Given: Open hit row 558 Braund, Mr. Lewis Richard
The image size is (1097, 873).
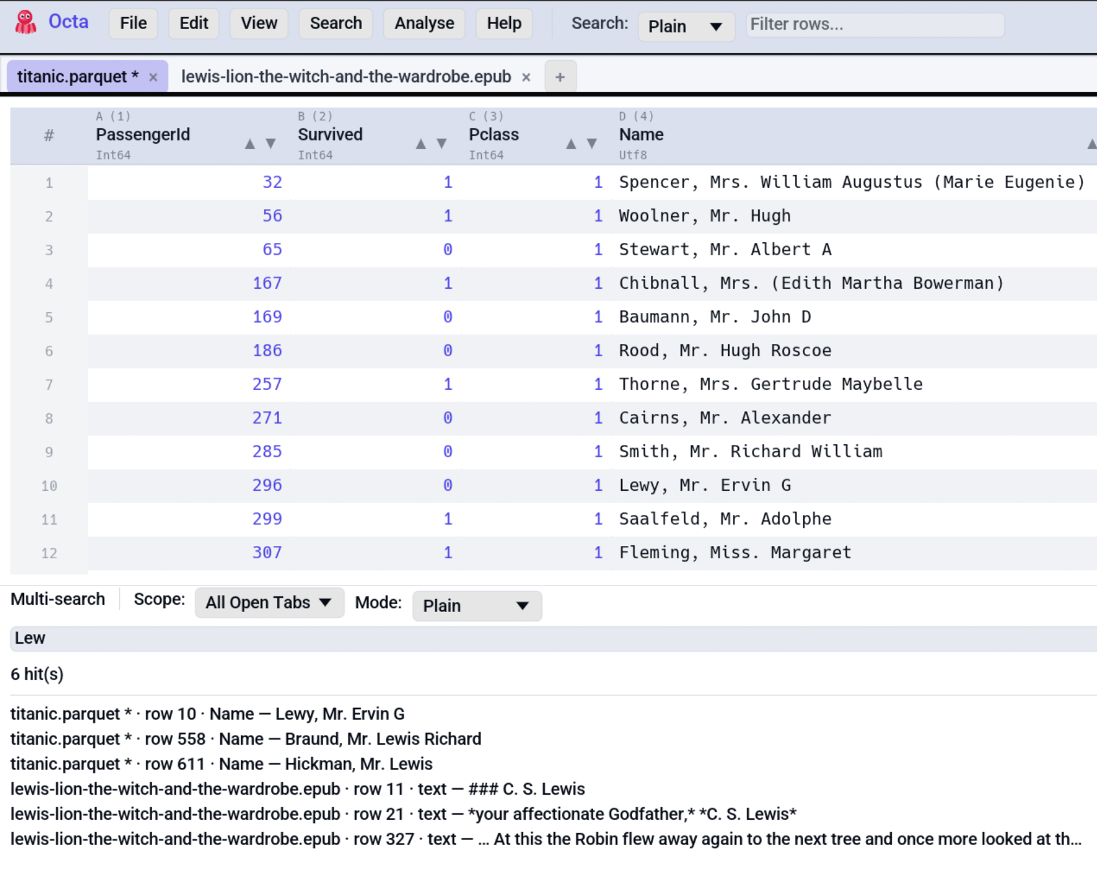Looking at the screenshot, I should pos(245,739).
